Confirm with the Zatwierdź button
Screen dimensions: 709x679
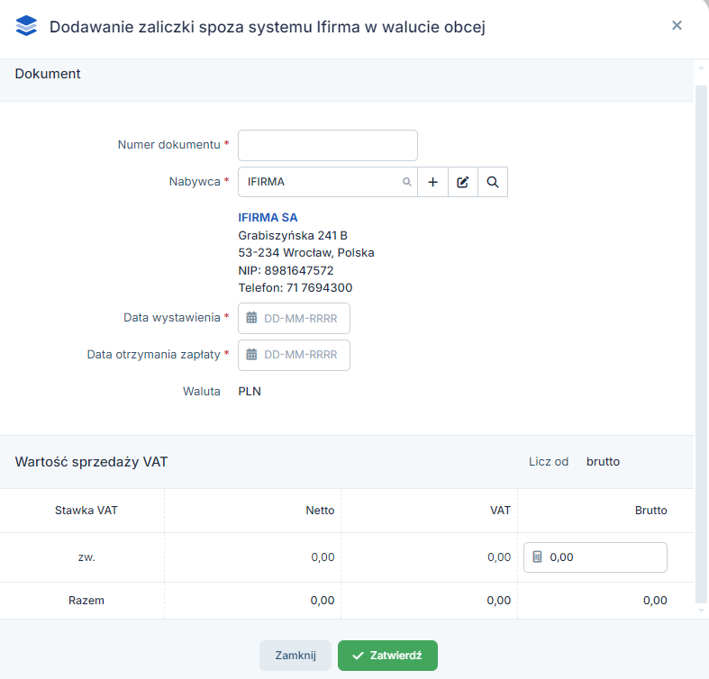click(x=387, y=655)
